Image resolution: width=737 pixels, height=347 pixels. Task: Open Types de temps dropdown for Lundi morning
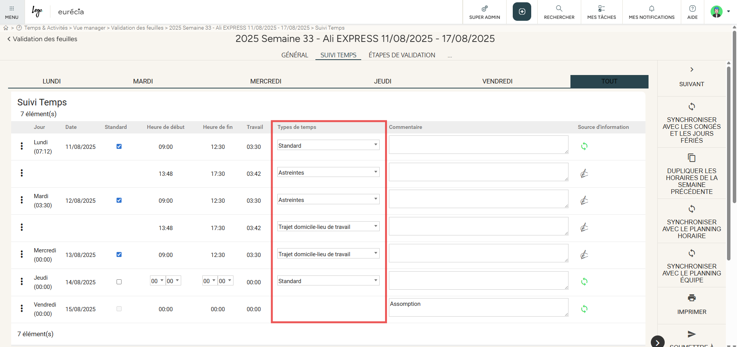point(328,145)
